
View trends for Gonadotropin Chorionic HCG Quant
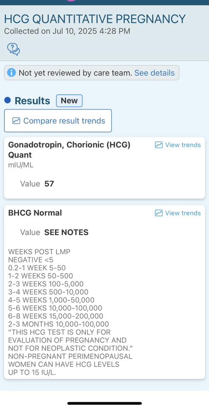click(x=178, y=145)
